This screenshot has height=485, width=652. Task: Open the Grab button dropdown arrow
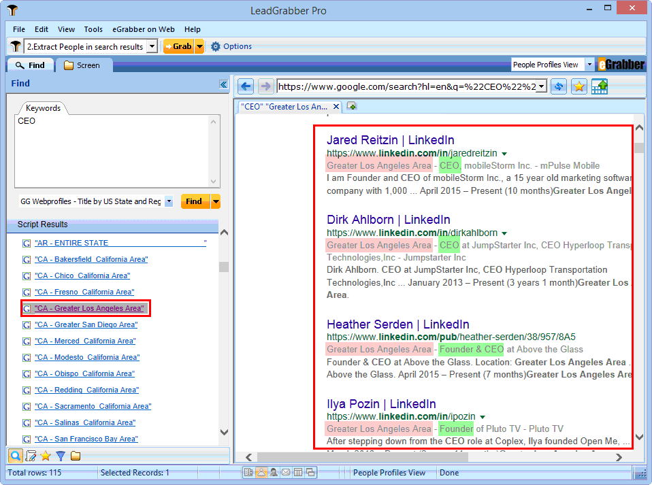[x=199, y=46]
